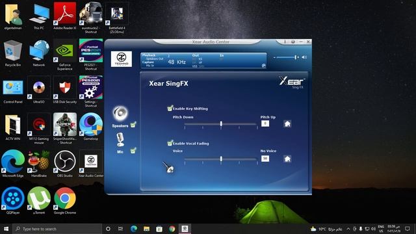Select USB Disk Security desktop icon
This screenshot has height=234, width=416.
65,90
